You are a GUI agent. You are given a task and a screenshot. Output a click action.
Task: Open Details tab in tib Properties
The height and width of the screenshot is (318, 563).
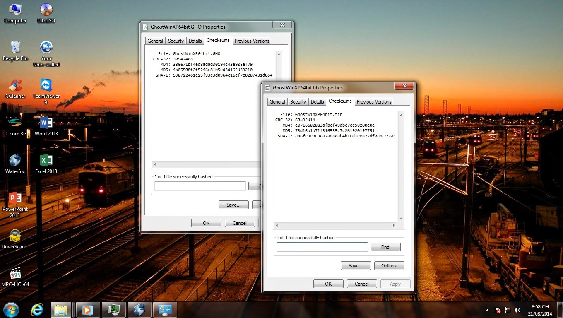[x=317, y=102]
